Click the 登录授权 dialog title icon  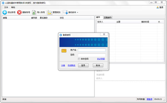click(x=61, y=35)
